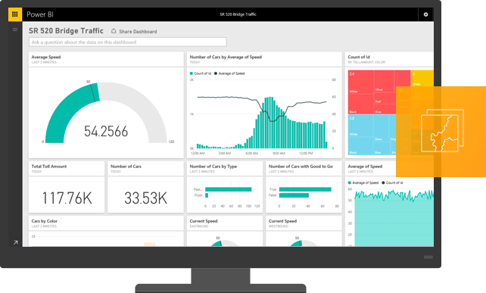Open Number of Cars by Type tile title

213,167
